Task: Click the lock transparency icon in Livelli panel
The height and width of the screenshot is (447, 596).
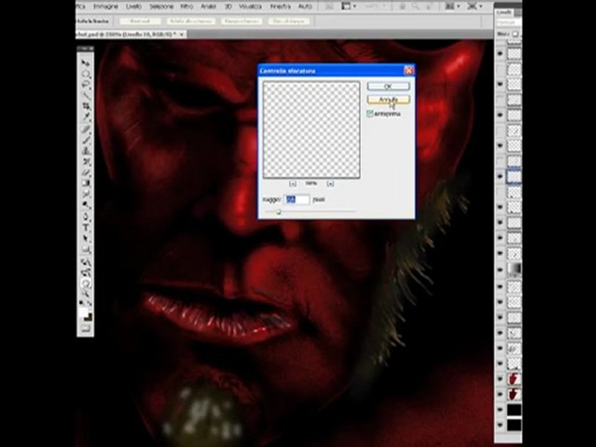Action: click(515, 34)
